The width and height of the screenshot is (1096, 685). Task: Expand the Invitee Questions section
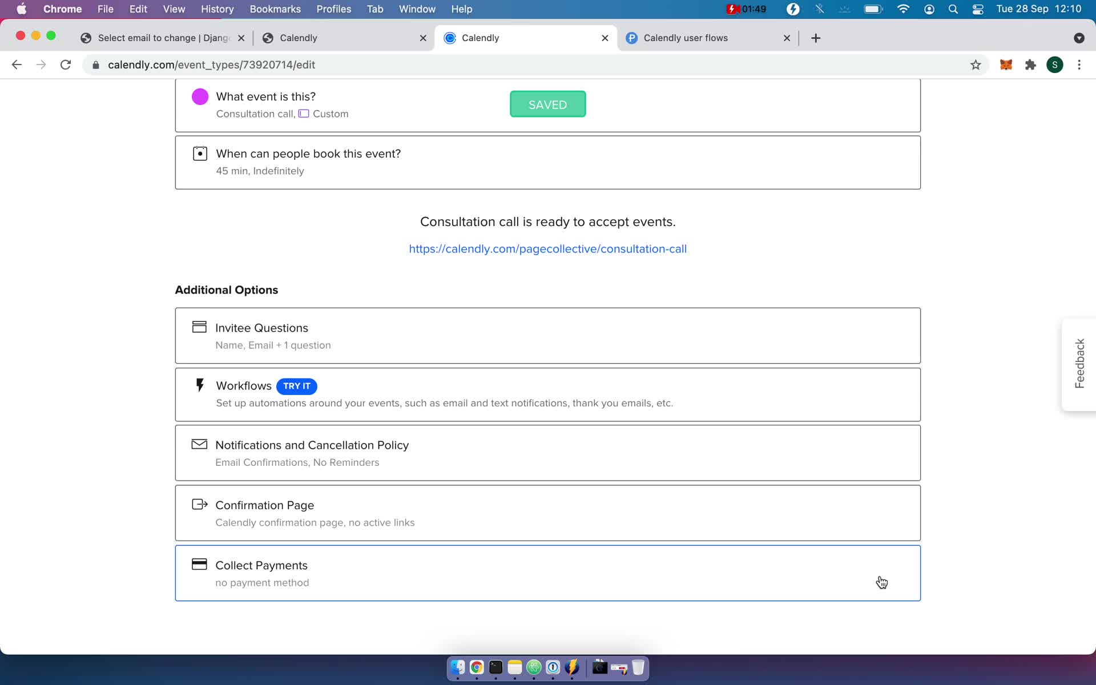547,336
